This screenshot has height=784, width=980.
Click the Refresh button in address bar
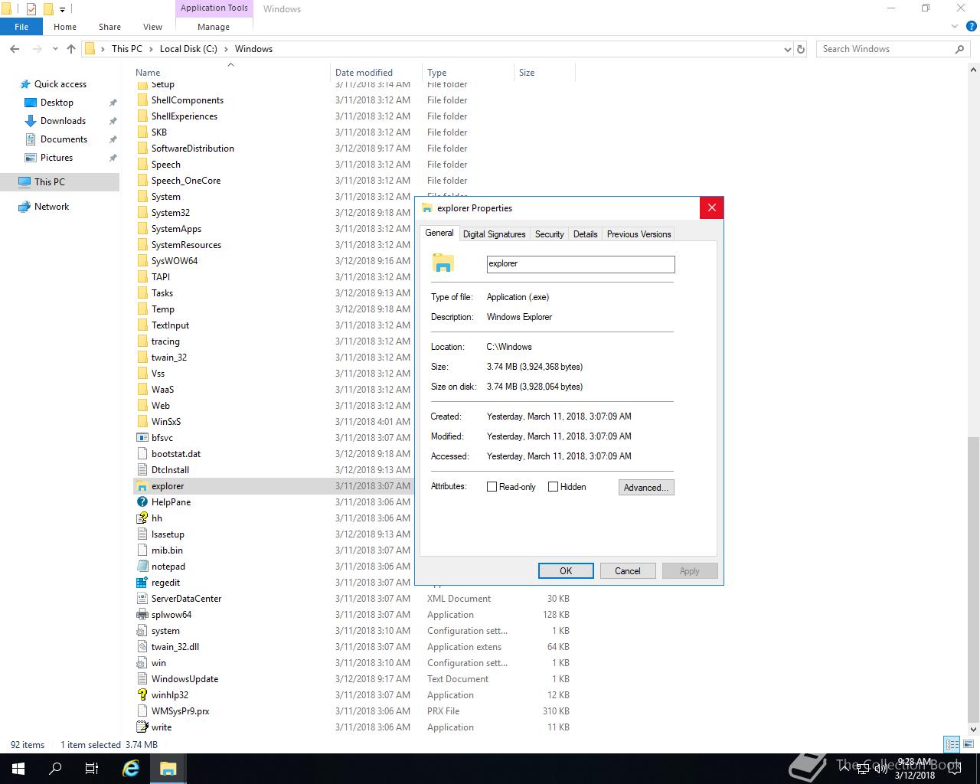tap(801, 49)
